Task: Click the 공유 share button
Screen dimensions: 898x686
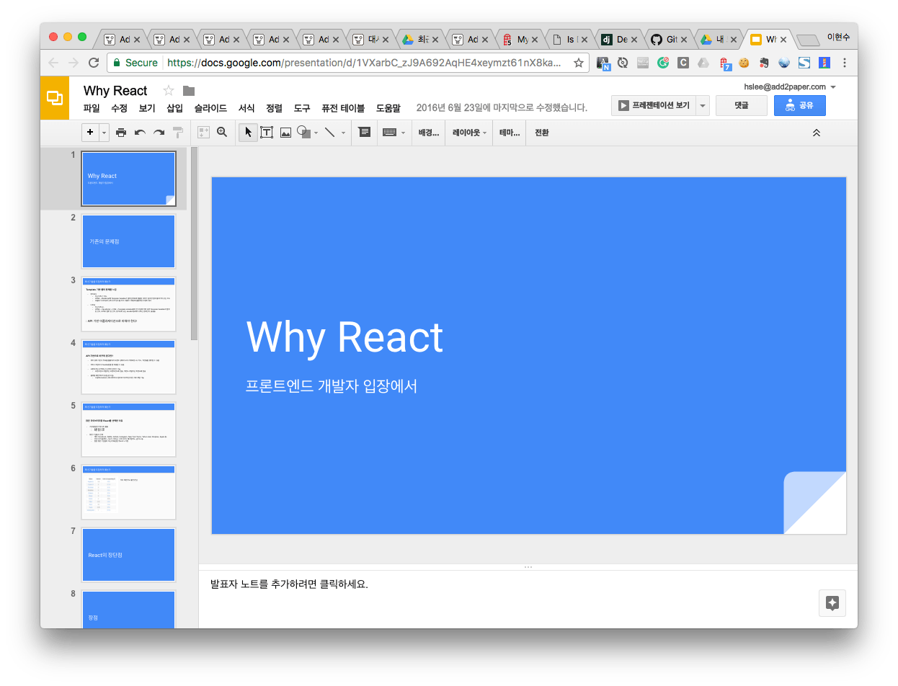Action: [x=800, y=105]
